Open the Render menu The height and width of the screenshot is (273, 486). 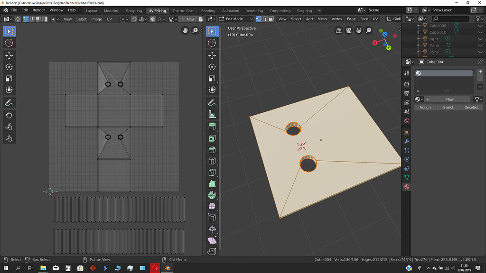click(38, 10)
